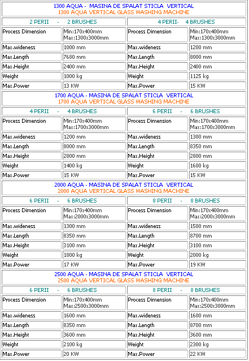Click the 22 KW Max.Power value

217,354
